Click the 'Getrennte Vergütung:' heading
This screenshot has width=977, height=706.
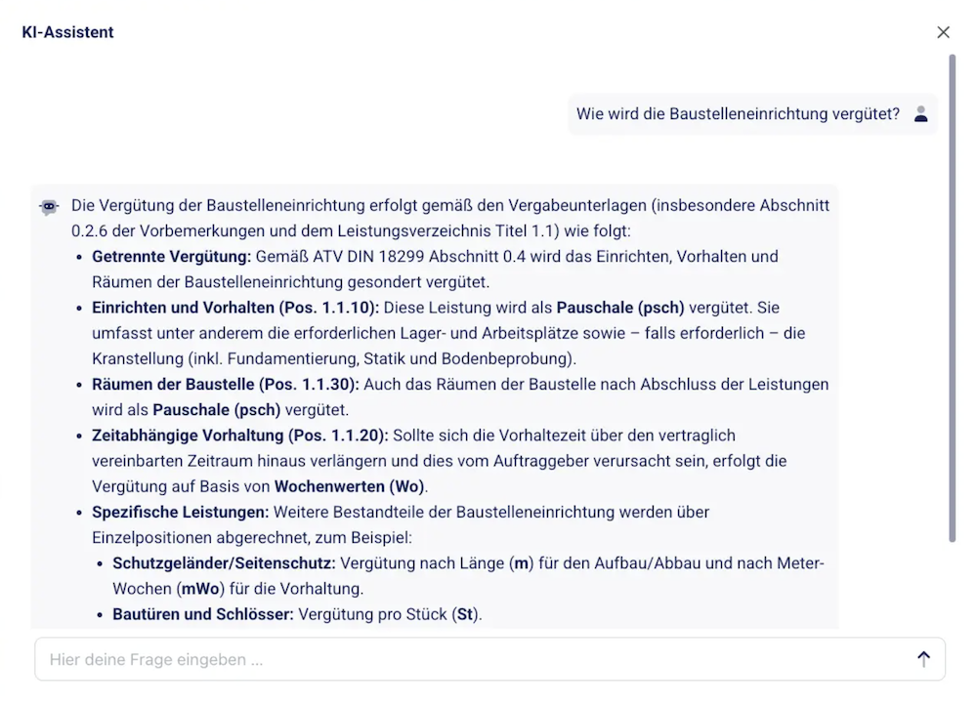[172, 257]
